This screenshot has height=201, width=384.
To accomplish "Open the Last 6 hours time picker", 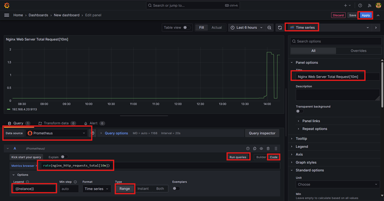I will pos(246,27).
